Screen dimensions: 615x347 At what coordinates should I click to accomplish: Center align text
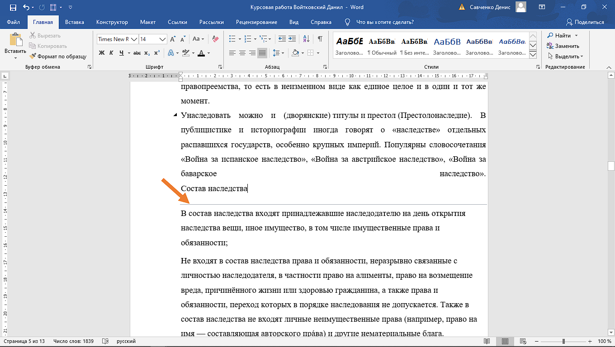tap(242, 53)
